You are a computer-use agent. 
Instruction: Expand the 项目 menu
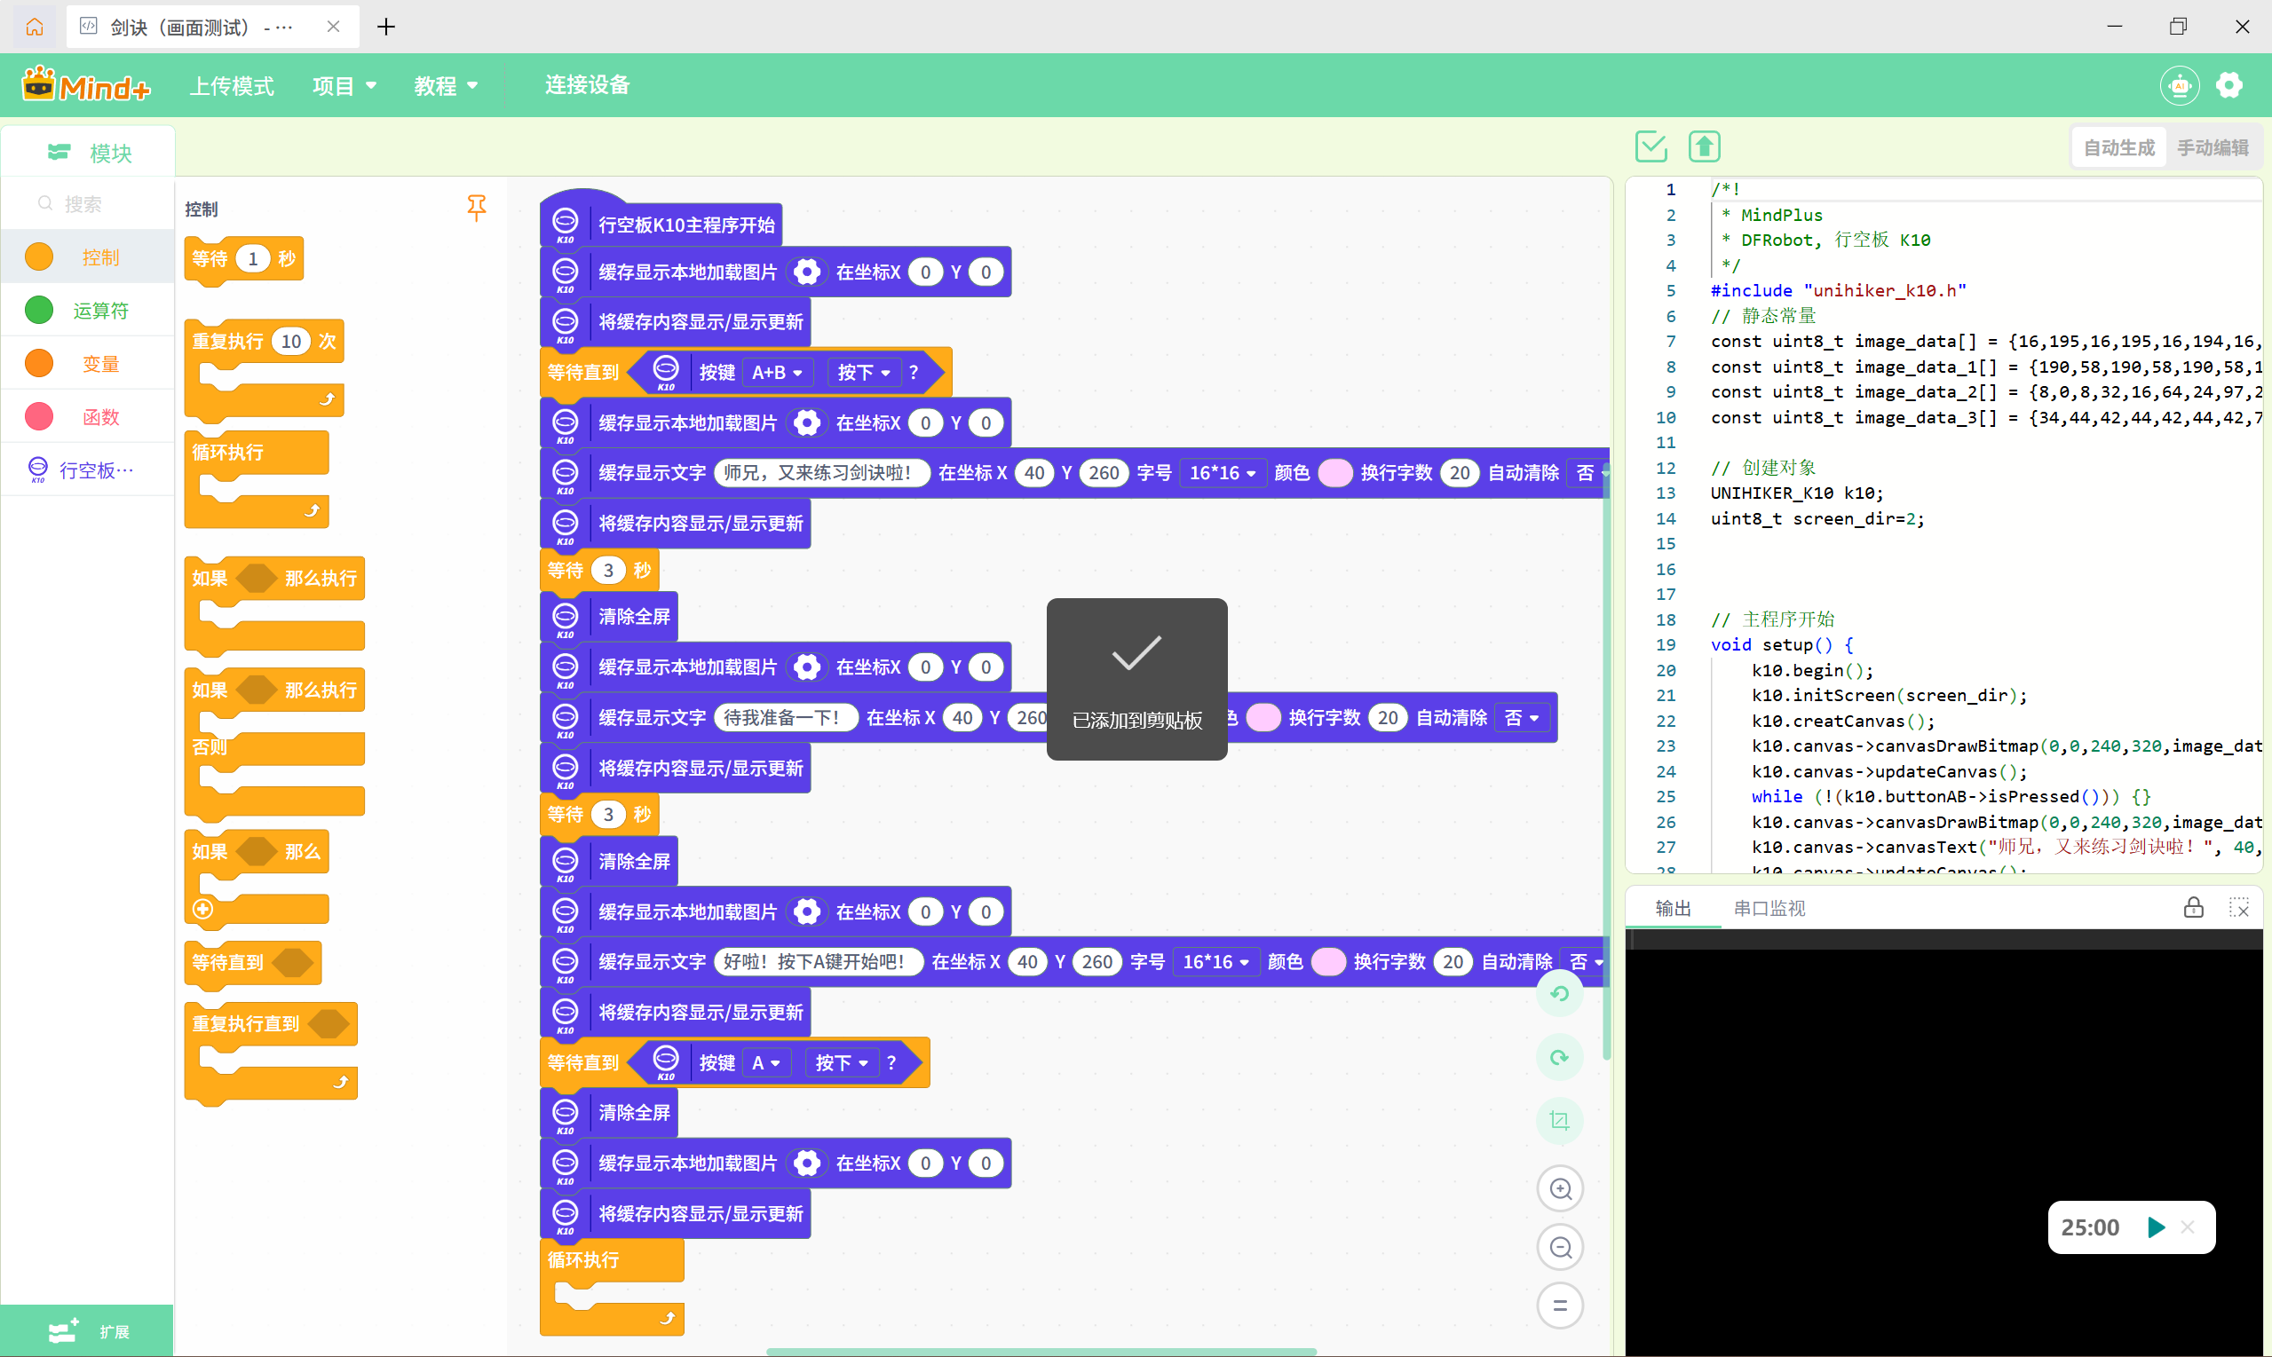pyautogui.click(x=344, y=85)
